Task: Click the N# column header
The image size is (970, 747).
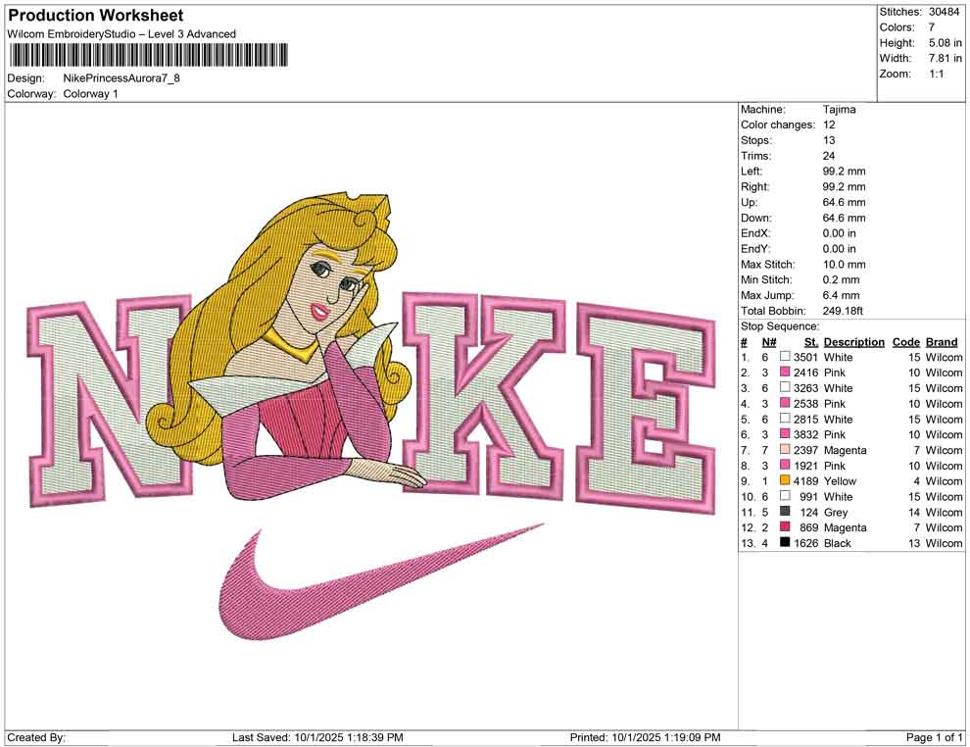Action: 769,342
